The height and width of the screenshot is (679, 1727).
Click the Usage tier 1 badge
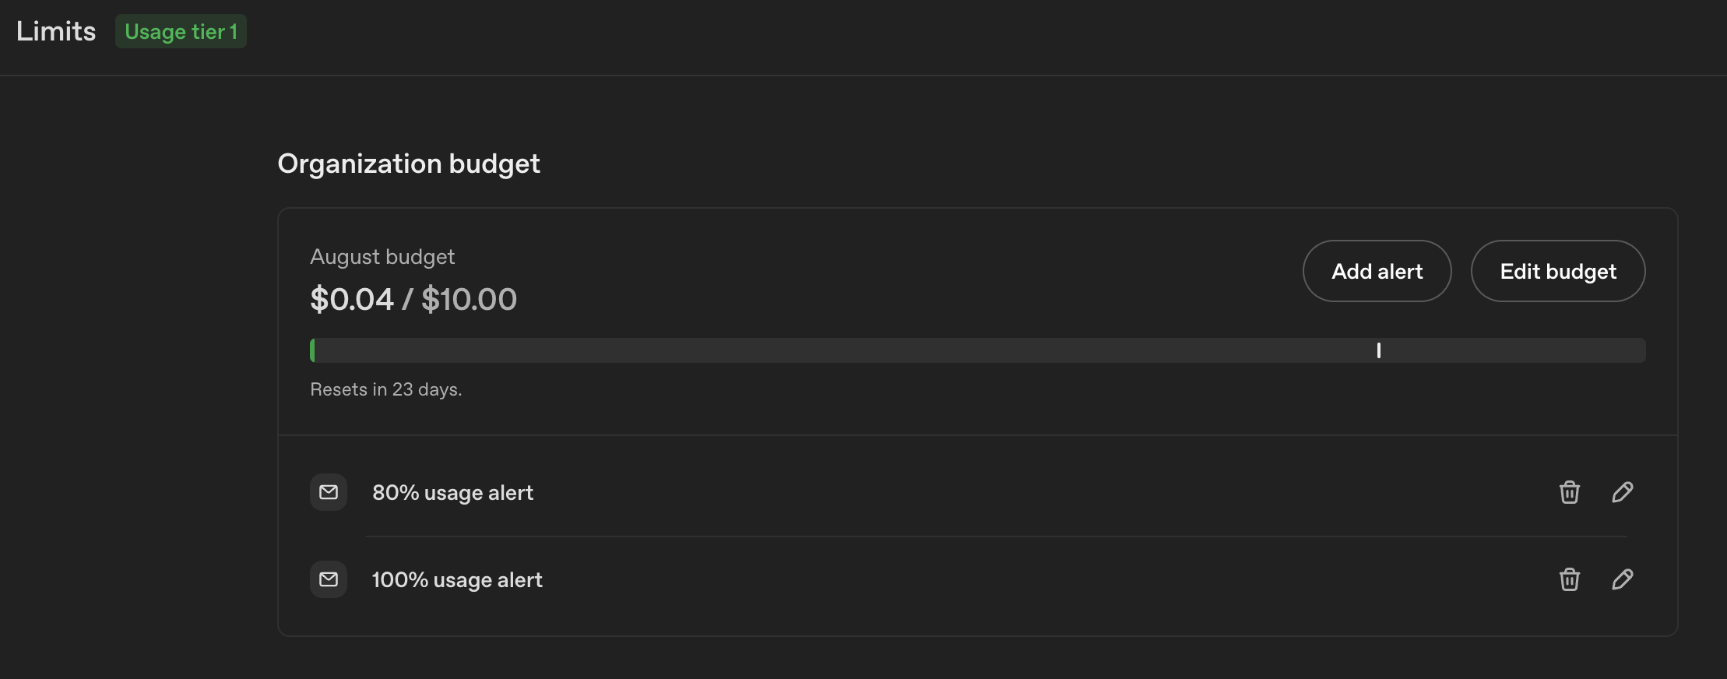click(x=181, y=31)
